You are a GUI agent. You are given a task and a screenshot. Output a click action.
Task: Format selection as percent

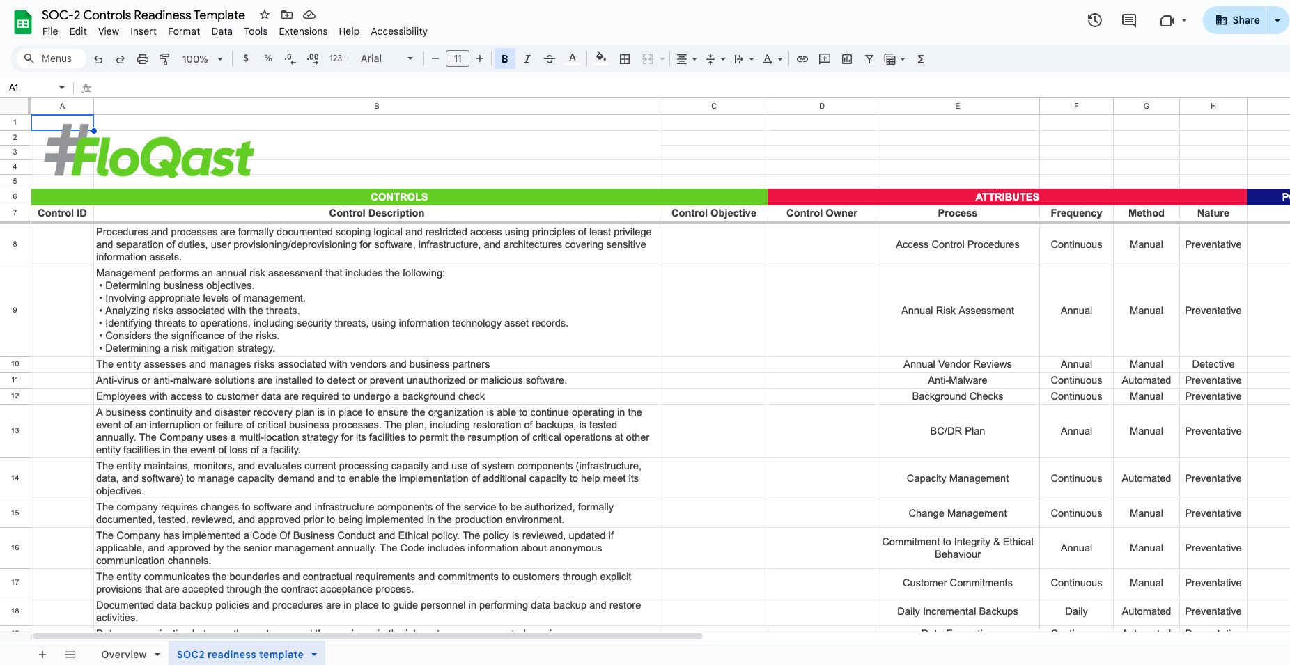pyautogui.click(x=267, y=58)
